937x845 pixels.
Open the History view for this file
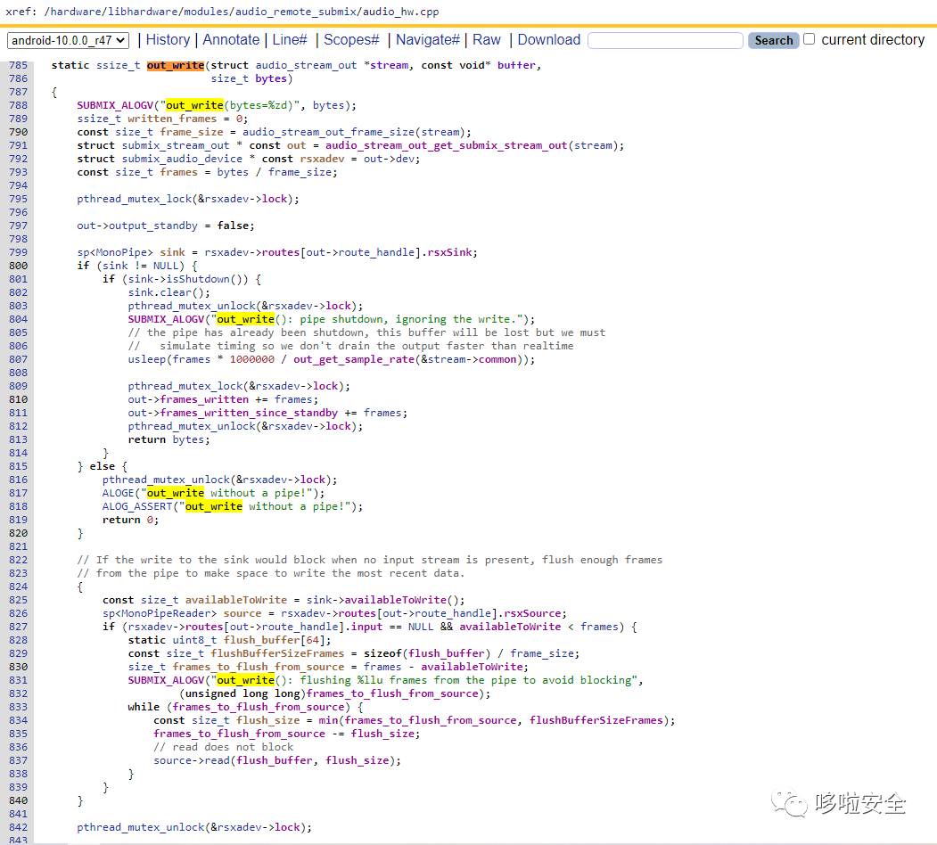168,39
